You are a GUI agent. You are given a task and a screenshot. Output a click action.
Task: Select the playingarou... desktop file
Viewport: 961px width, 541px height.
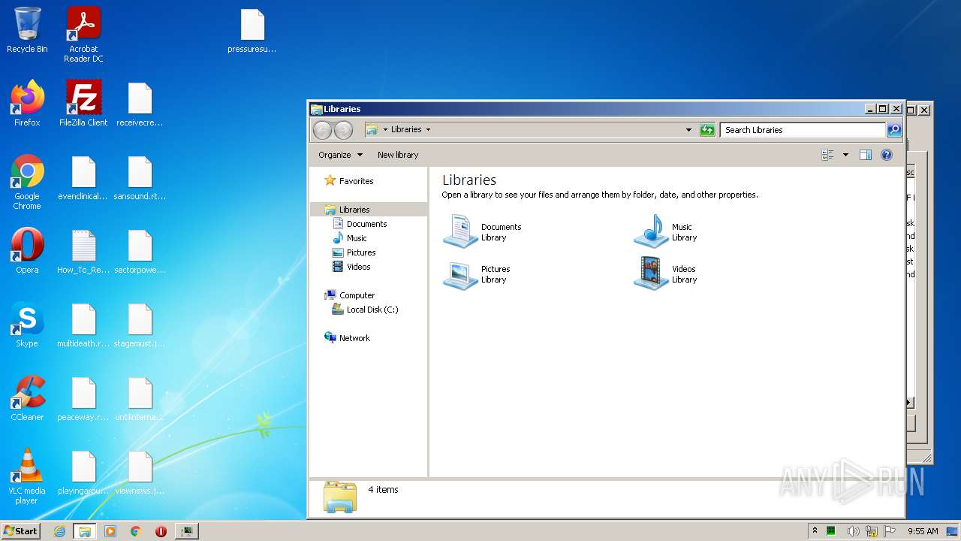83,472
